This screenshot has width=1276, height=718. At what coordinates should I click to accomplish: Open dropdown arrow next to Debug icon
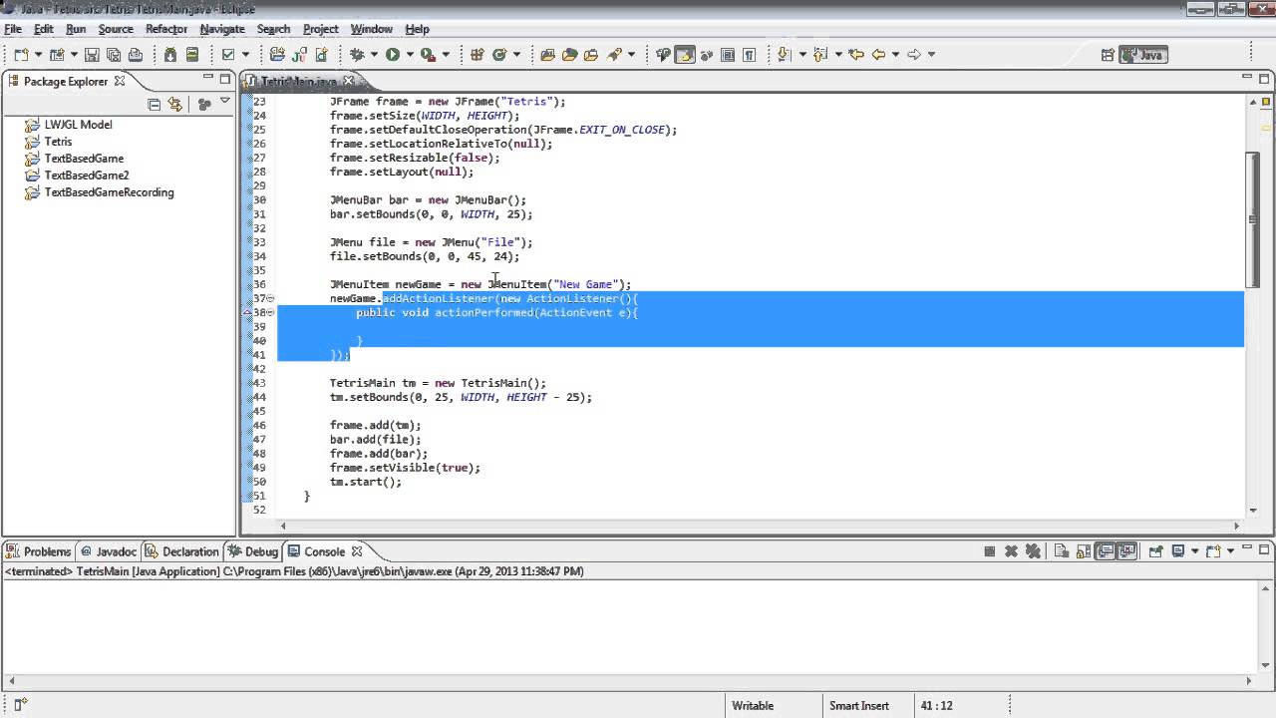tap(374, 55)
